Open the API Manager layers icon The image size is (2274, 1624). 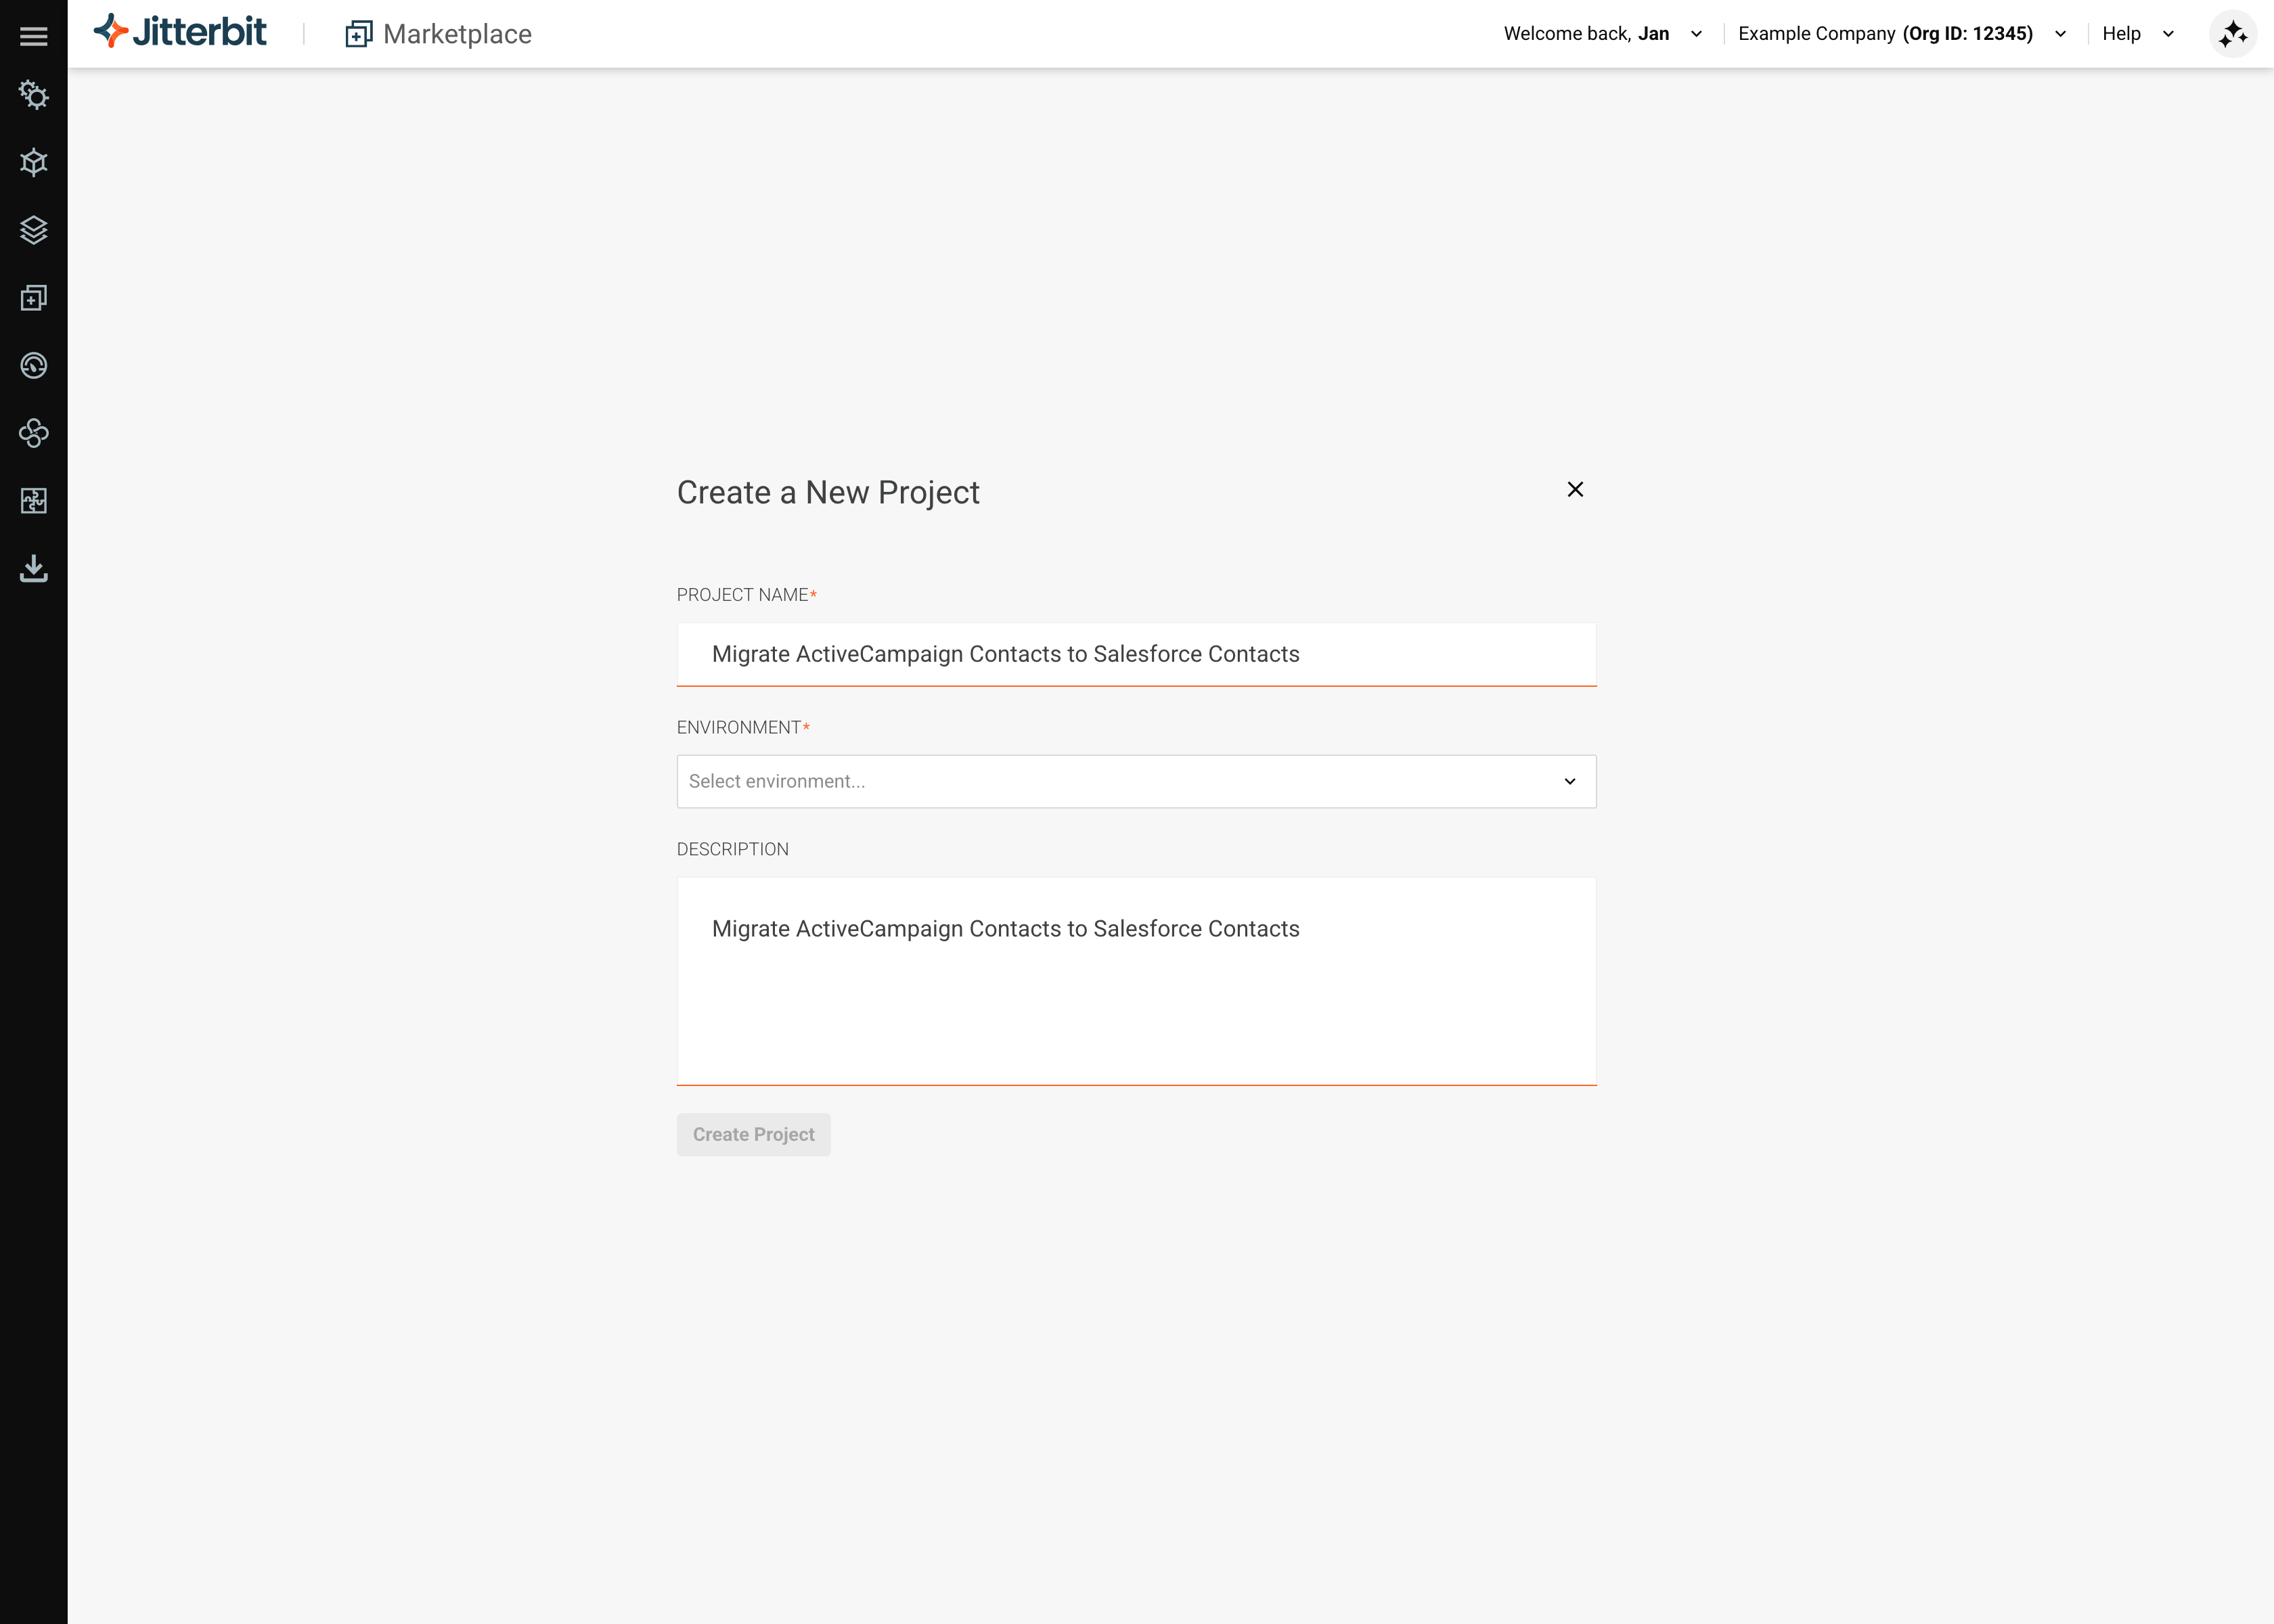(33, 230)
